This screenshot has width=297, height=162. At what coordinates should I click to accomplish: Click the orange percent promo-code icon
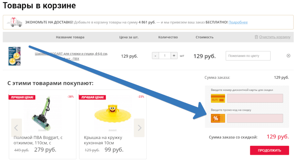click(x=218, y=118)
